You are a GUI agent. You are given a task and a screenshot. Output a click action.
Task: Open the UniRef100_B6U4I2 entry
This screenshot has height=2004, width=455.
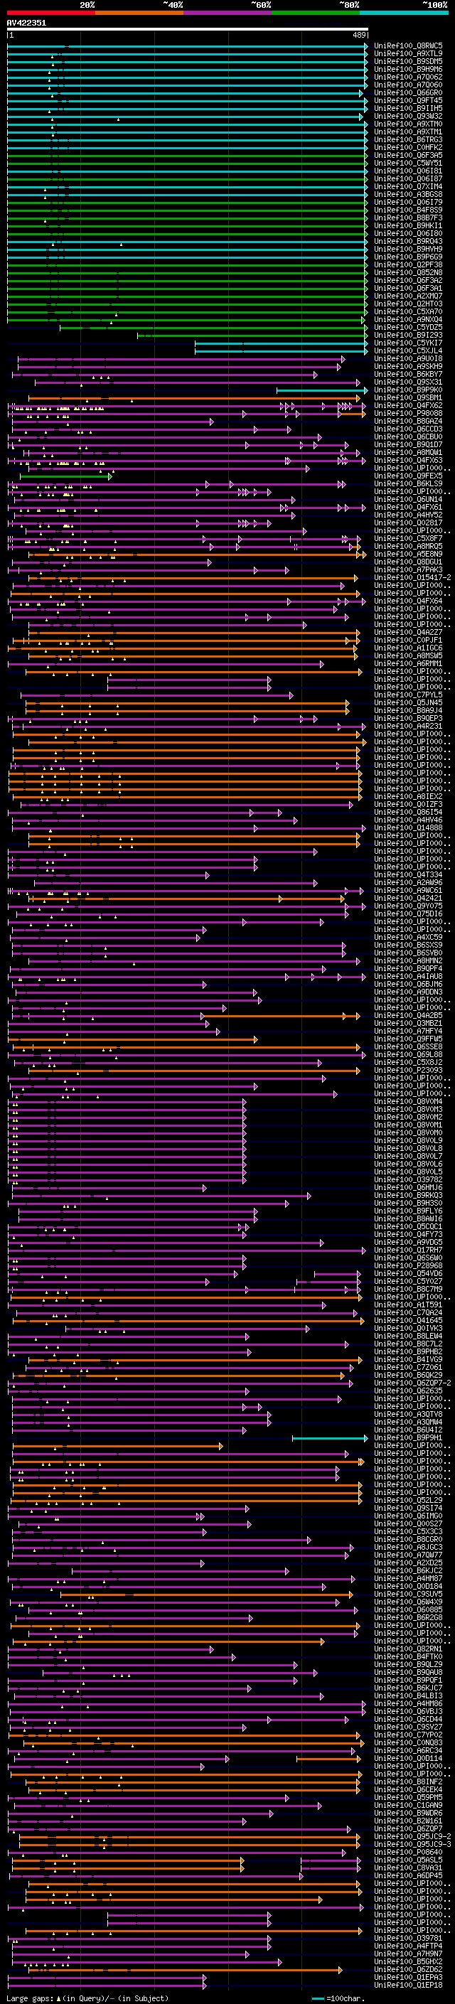click(x=408, y=1429)
